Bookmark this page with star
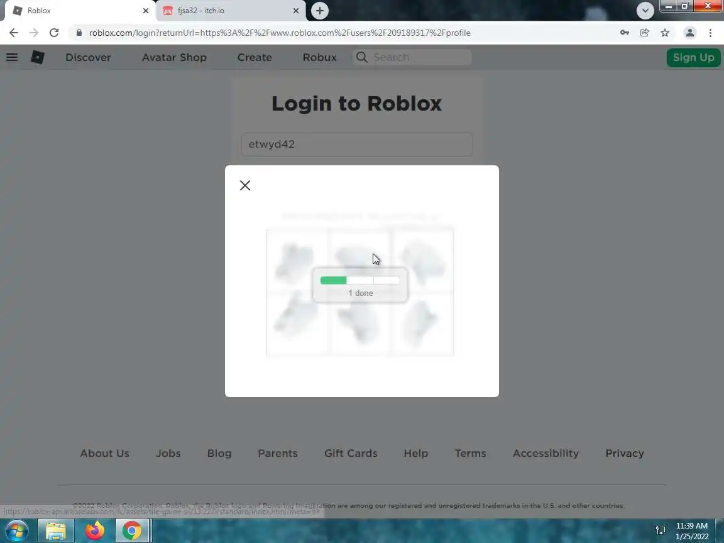The height and width of the screenshot is (543, 724). click(x=665, y=33)
